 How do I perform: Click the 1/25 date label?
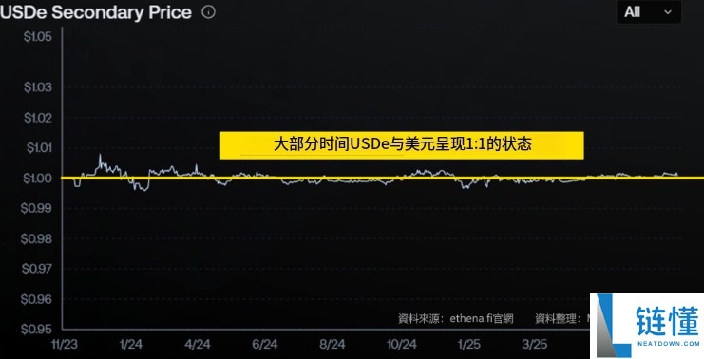(x=468, y=345)
